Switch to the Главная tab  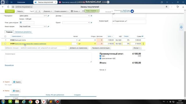click(x=9, y=32)
